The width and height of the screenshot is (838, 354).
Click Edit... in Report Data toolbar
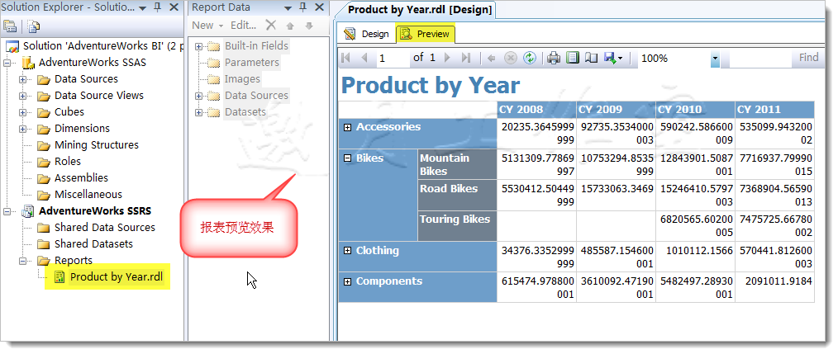(243, 25)
